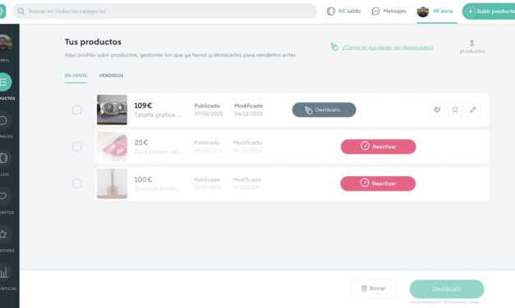Open the Estadísticas bar chart icon in sidebar

coord(4,272)
